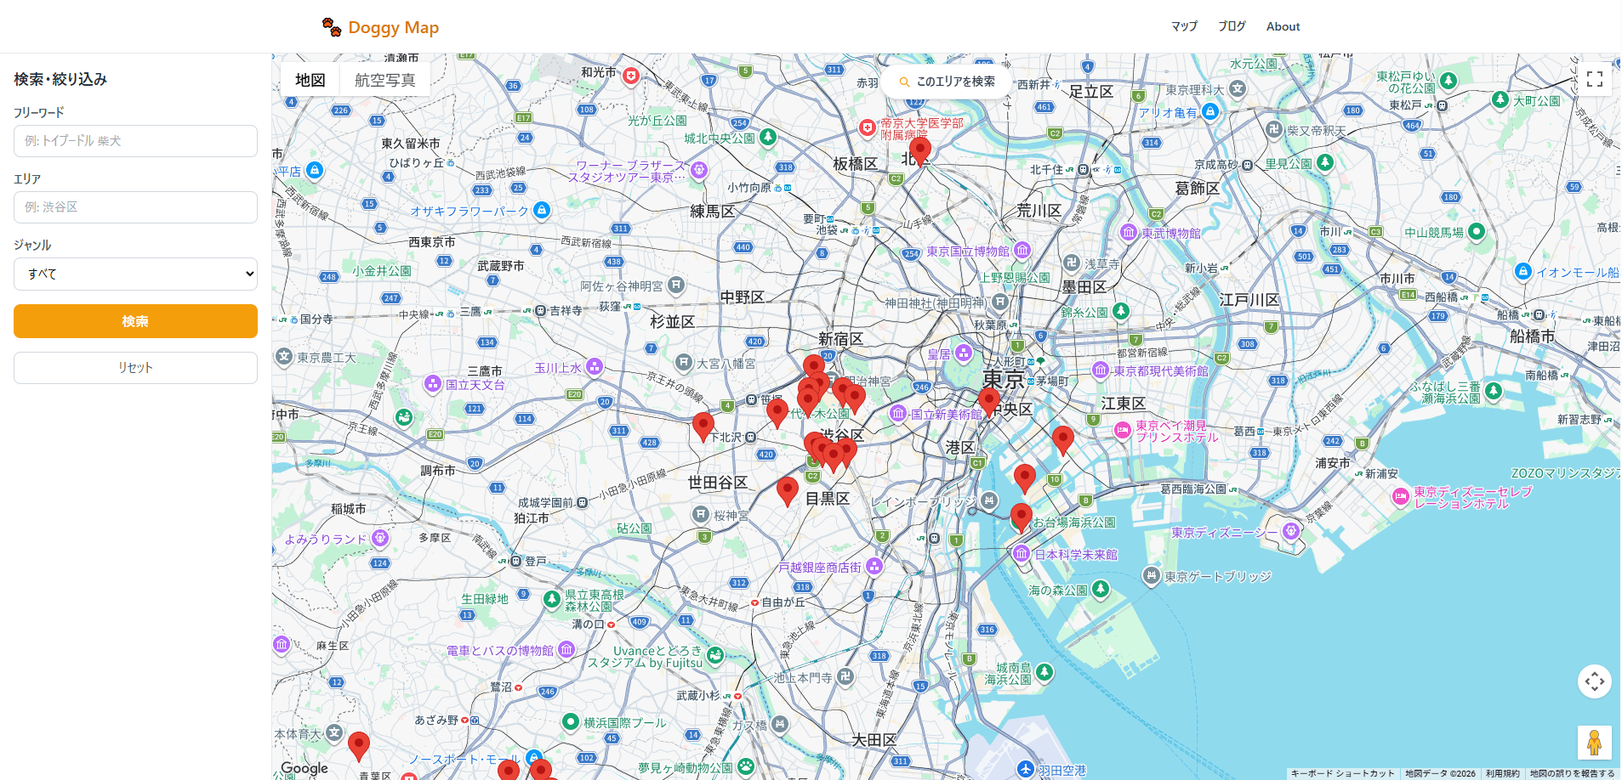Screen dimensions: 1622x780
Task: Click the イオンモール船橋 shopping icon
Action: tap(1523, 271)
